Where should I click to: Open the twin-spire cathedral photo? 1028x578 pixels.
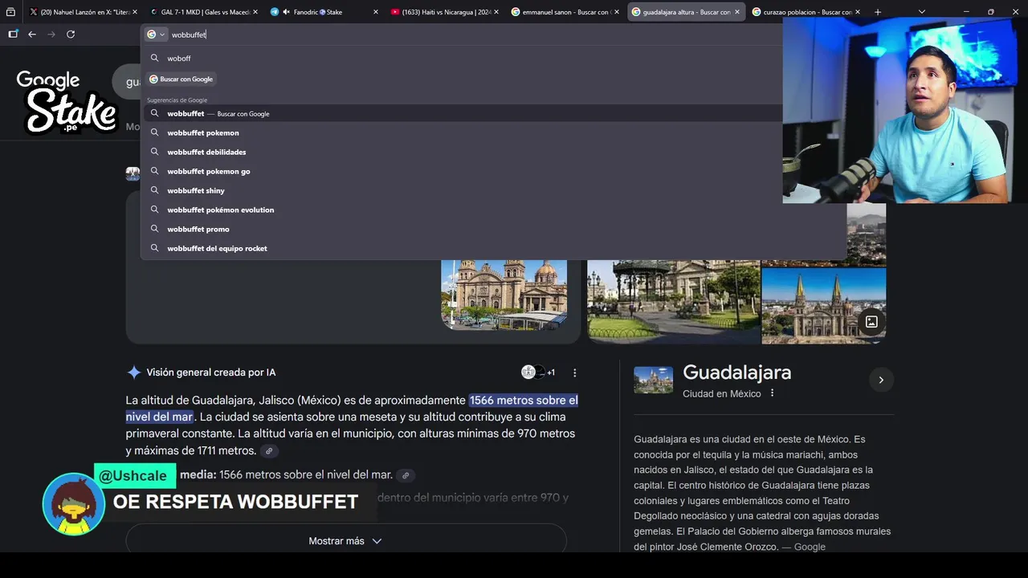(x=823, y=306)
